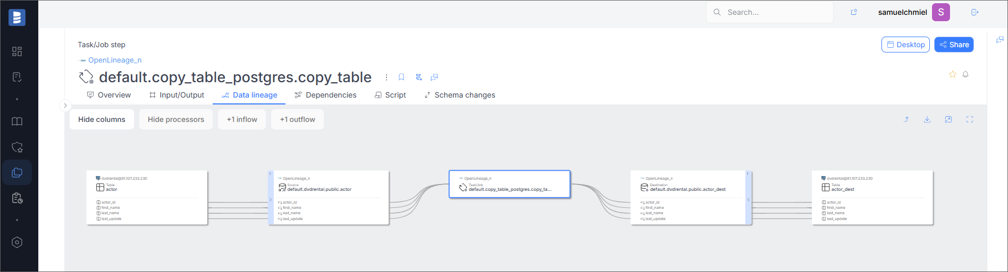Click the table icon of the actor node
The image size is (1008, 272).
click(x=100, y=187)
